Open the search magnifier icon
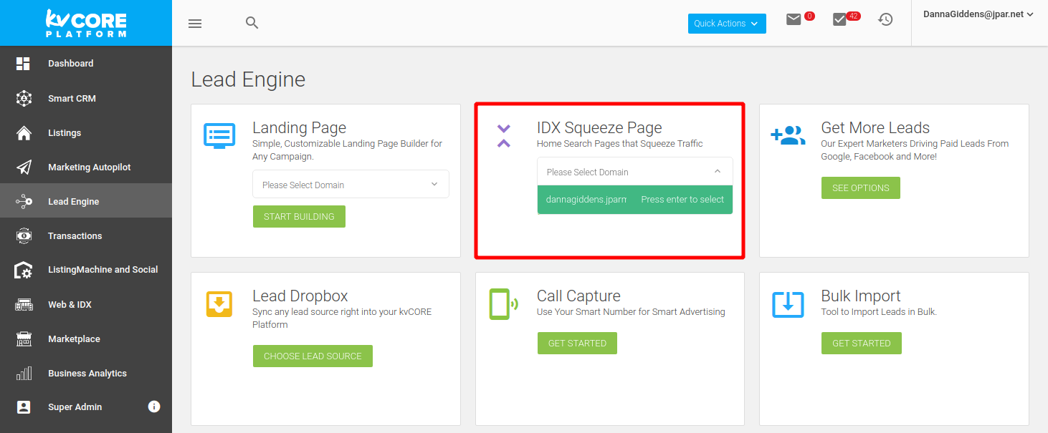1048x433 pixels. (x=252, y=23)
